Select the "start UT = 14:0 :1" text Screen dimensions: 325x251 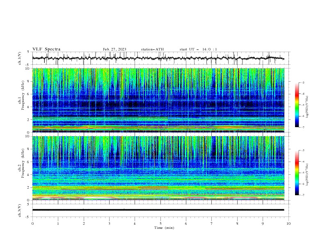198,49
